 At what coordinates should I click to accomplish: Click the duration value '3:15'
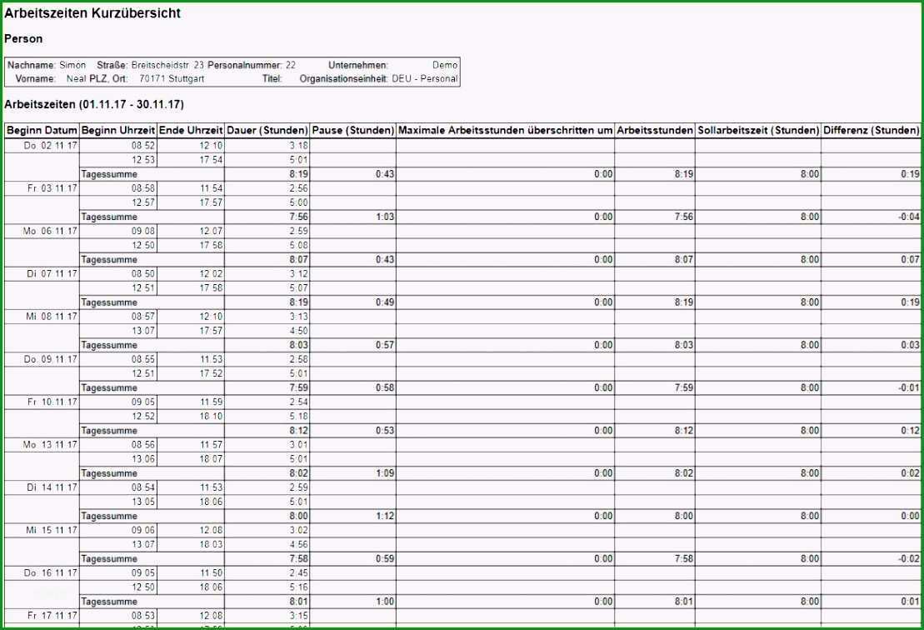(x=299, y=616)
